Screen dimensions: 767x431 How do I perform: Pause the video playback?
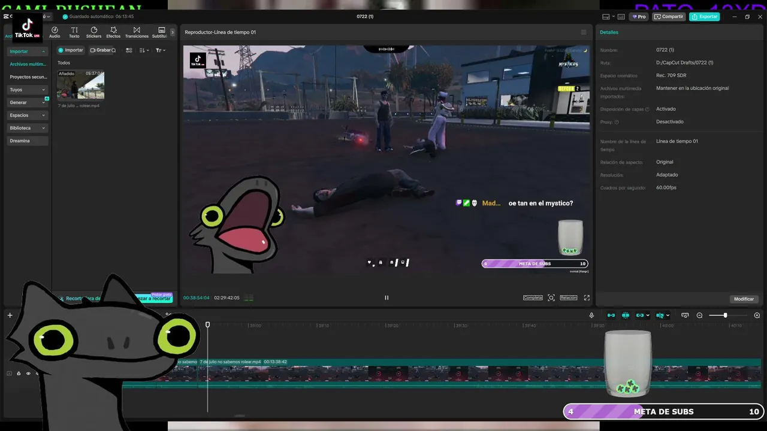tap(386, 298)
